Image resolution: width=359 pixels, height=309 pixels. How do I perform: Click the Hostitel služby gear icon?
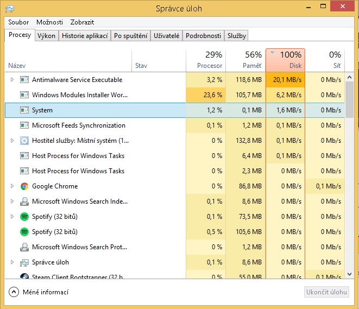pyautogui.click(x=24, y=141)
